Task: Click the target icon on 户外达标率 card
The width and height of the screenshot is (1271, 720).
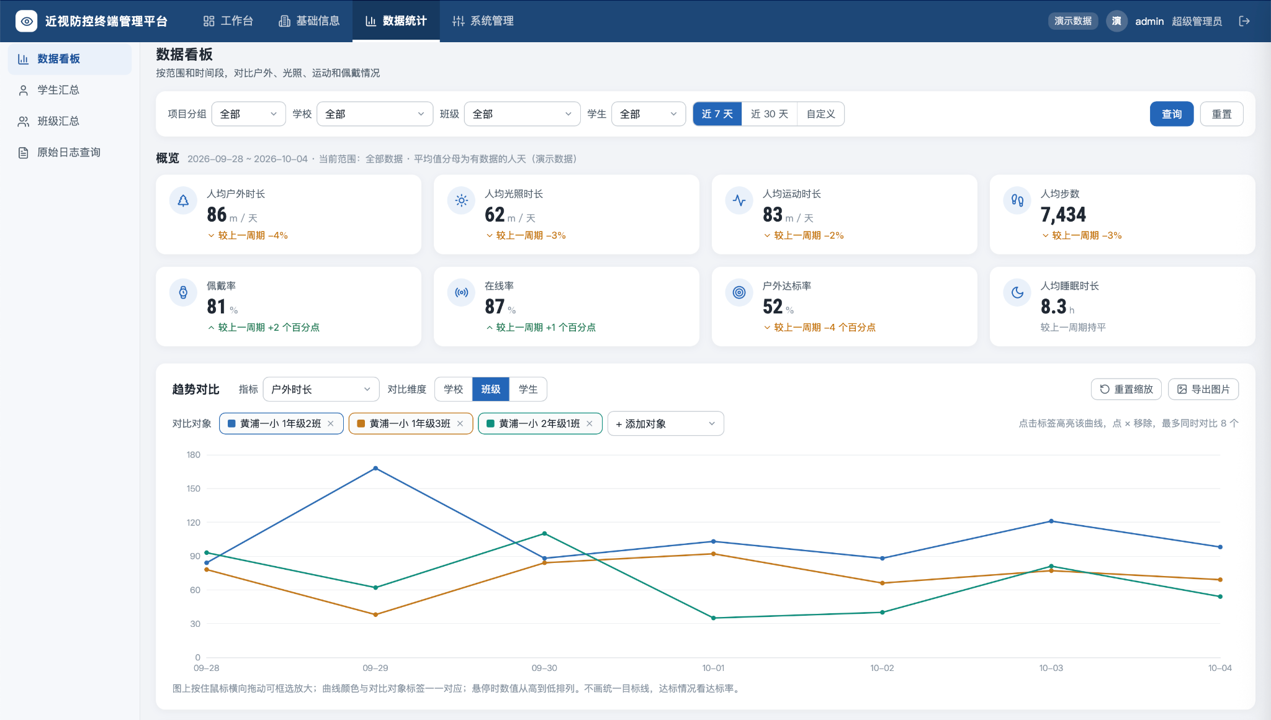Action: point(739,292)
